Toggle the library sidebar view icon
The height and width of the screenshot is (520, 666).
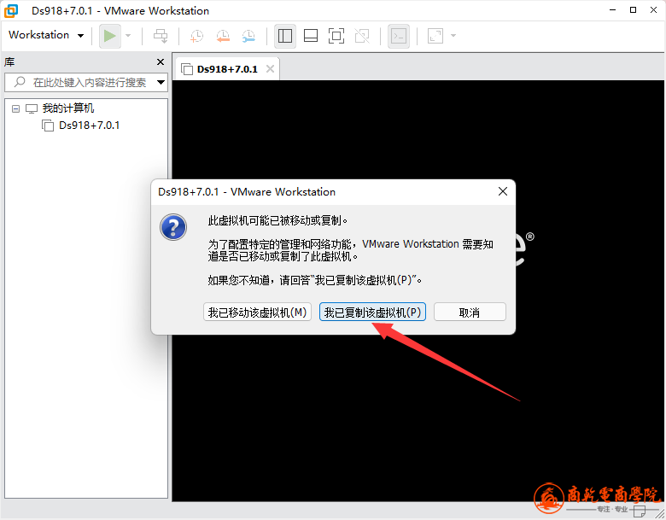pos(285,36)
